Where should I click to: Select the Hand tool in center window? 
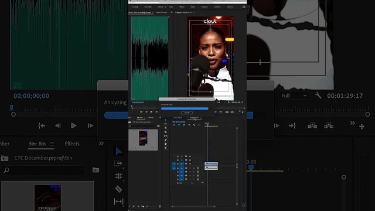coord(166,144)
